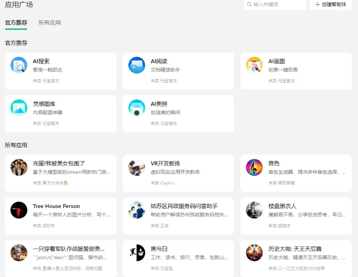Open the 灵感图库 picture icon
This screenshot has height=277, width=358.
click(19, 108)
